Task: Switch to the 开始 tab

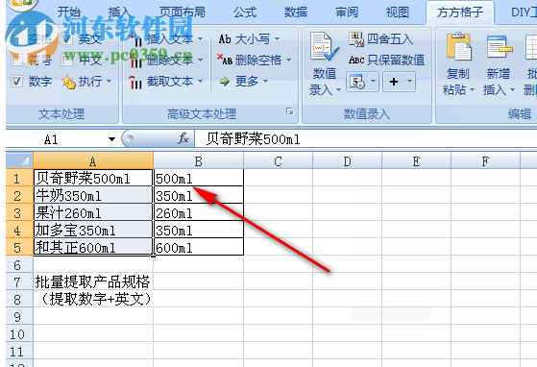Action: click(69, 12)
